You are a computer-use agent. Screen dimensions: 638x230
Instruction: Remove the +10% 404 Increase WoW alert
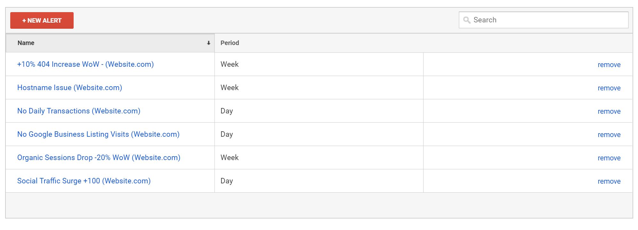pos(609,65)
